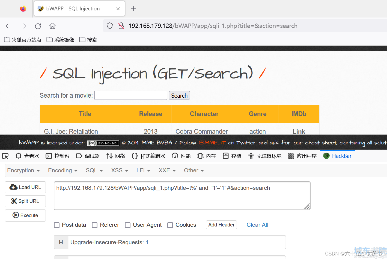
Task: Enable the User Agent checkbox
Action: 127,225
